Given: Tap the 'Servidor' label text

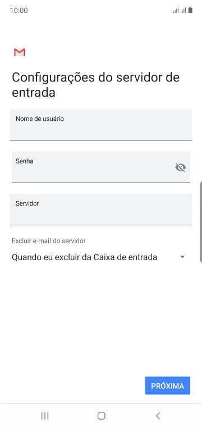Looking at the screenshot, I should click(27, 203).
